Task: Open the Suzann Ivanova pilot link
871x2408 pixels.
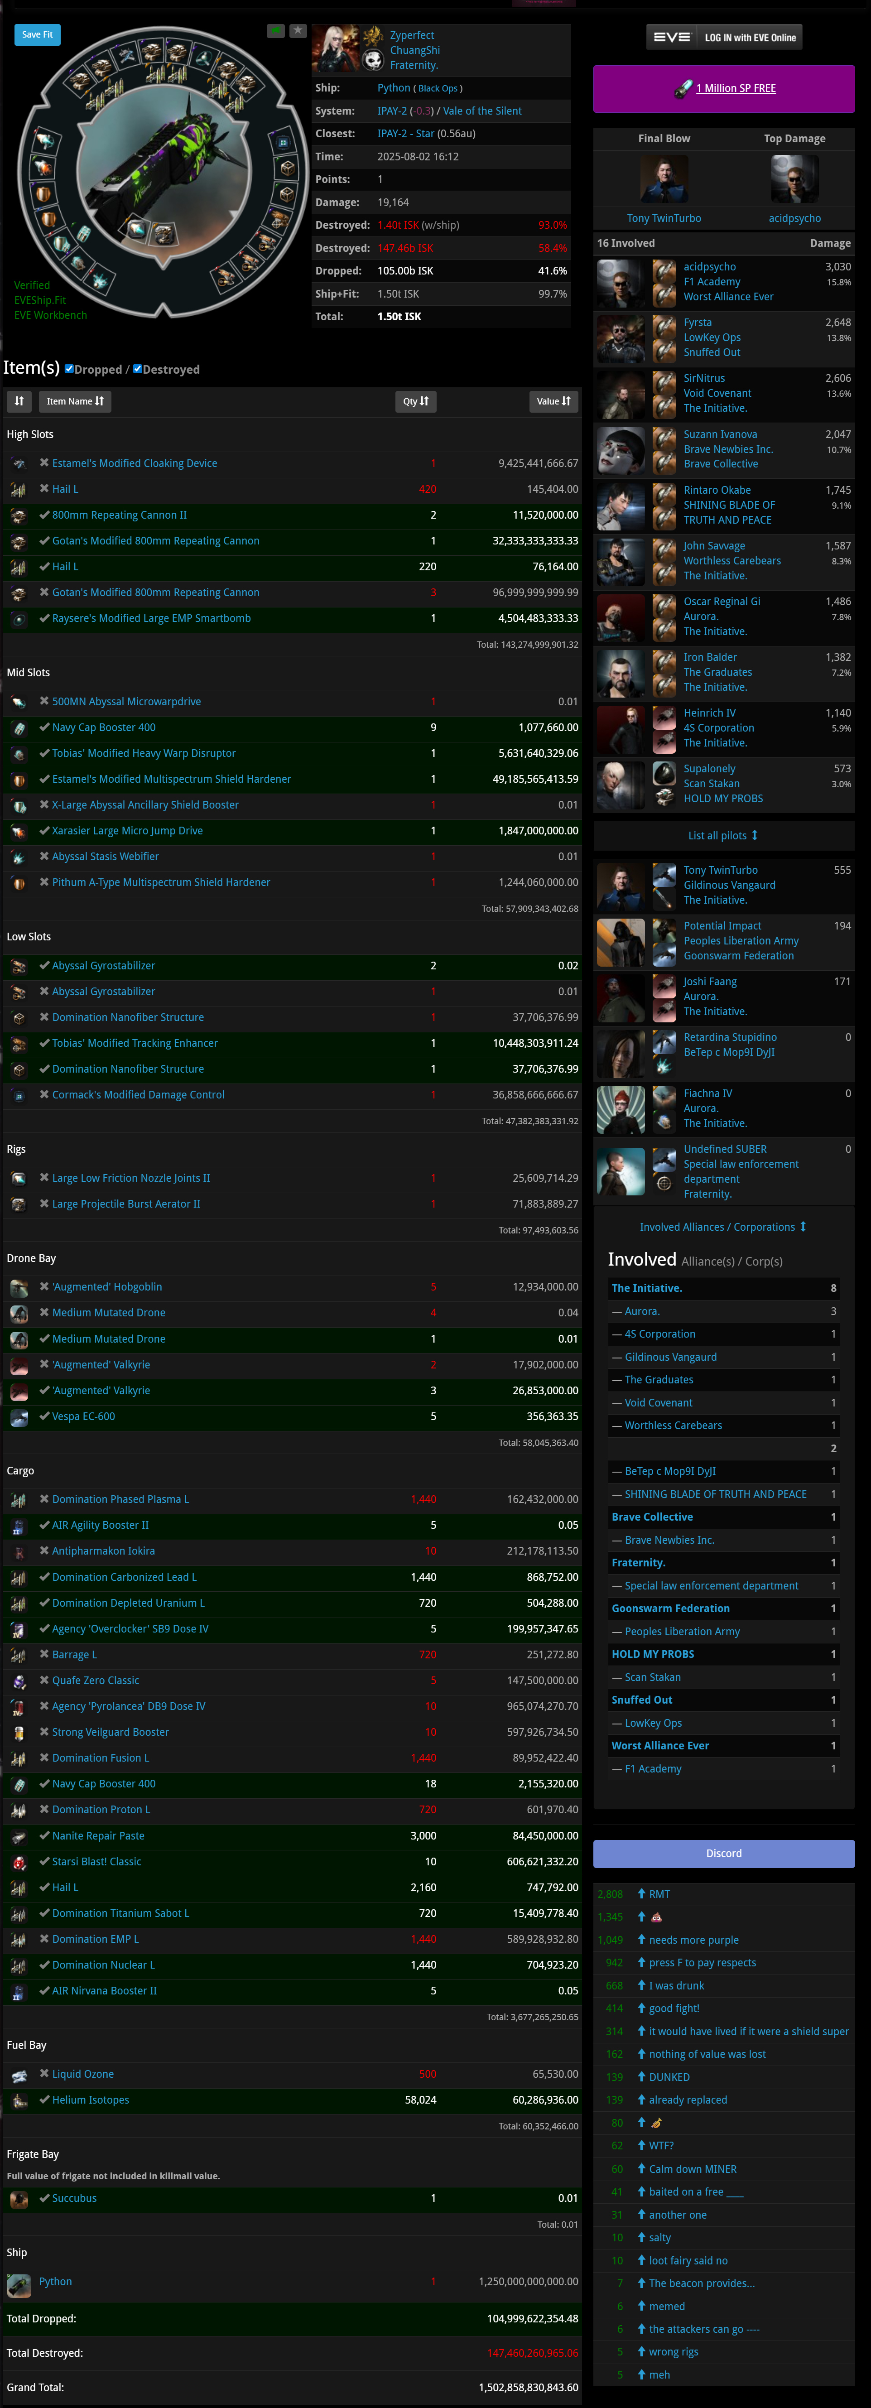Action: tap(721, 435)
